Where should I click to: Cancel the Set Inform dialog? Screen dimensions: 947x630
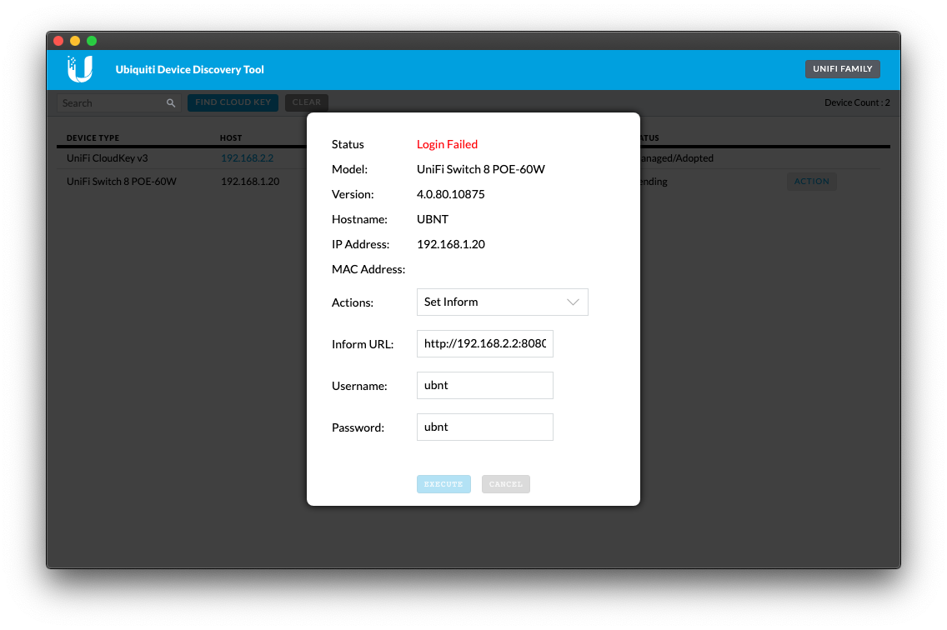(505, 484)
